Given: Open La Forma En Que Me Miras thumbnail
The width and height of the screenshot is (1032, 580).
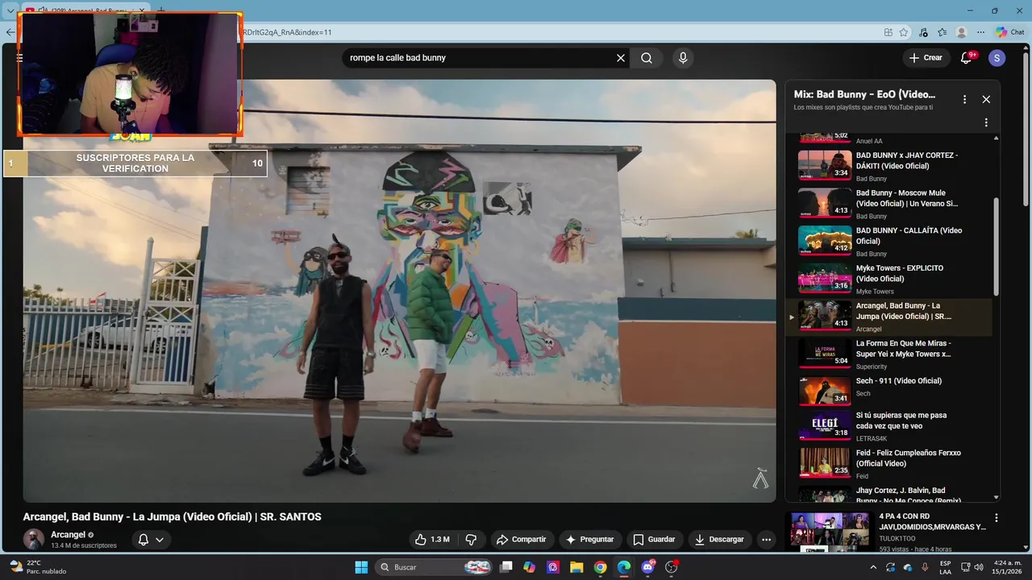Looking at the screenshot, I should click(x=825, y=353).
